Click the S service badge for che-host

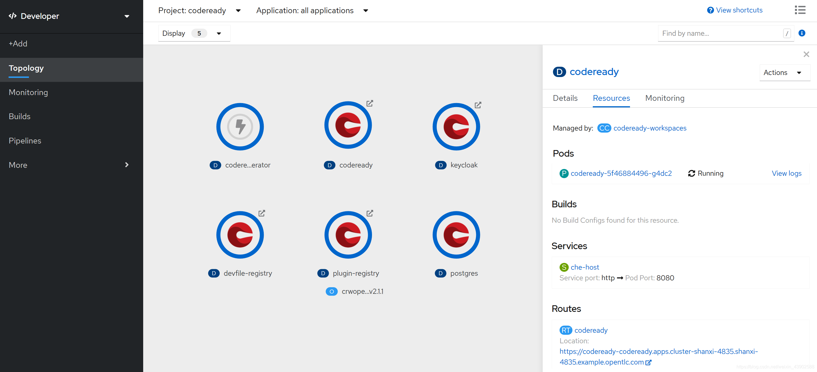[564, 267]
